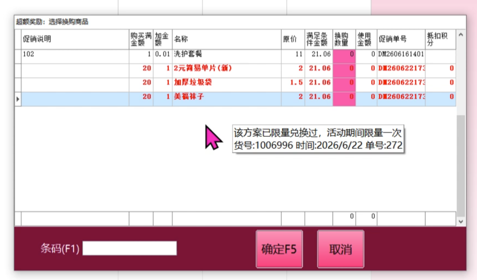Select the 洗护套餐 product row name
This screenshot has height=280, width=477.
click(x=188, y=54)
